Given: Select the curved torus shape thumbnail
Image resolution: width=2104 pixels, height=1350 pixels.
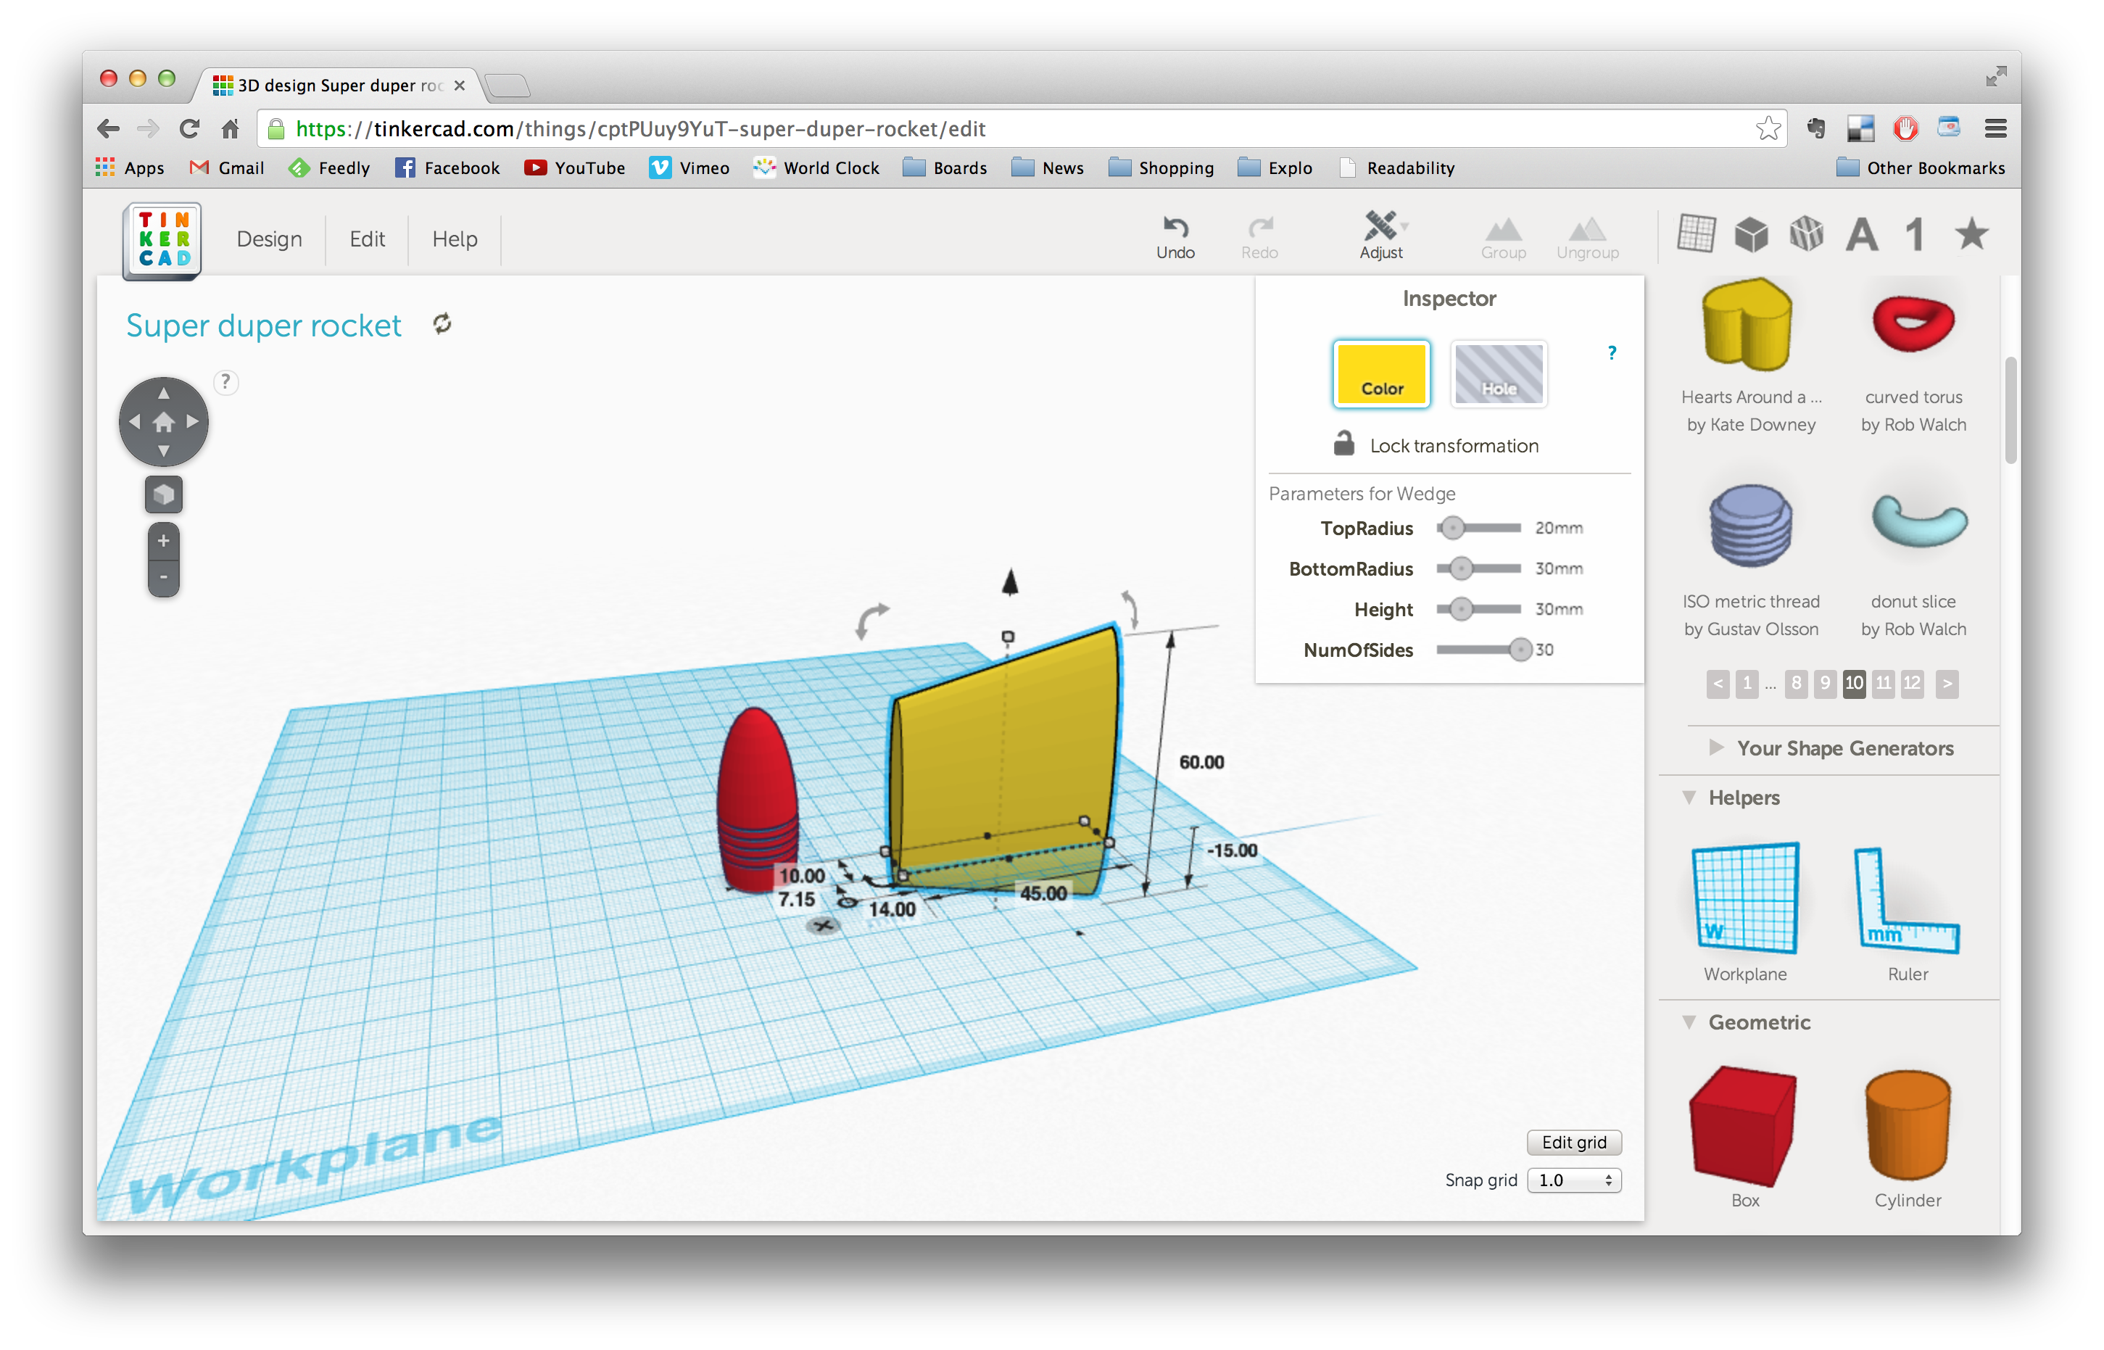Looking at the screenshot, I should (x=1913, y=323).
